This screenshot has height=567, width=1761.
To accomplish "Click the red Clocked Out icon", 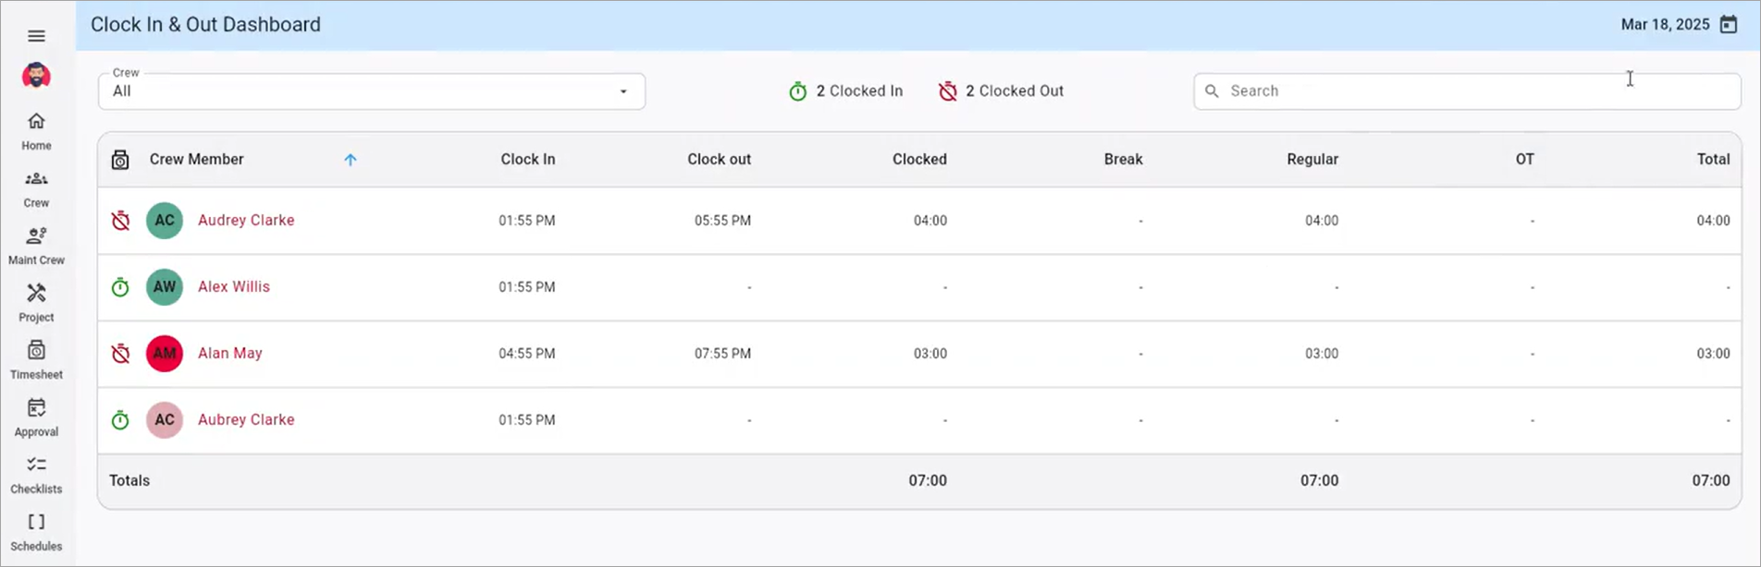I will pyautogui.click(x=947, y=91).
